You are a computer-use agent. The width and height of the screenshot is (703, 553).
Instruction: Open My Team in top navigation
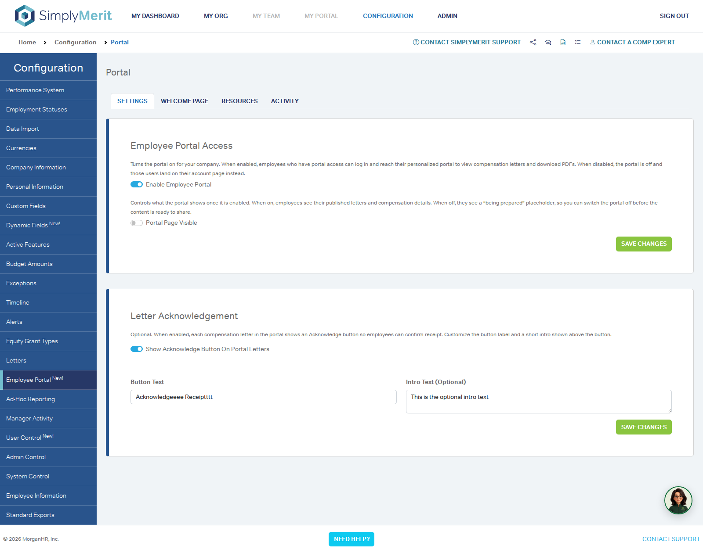point(266,16)
